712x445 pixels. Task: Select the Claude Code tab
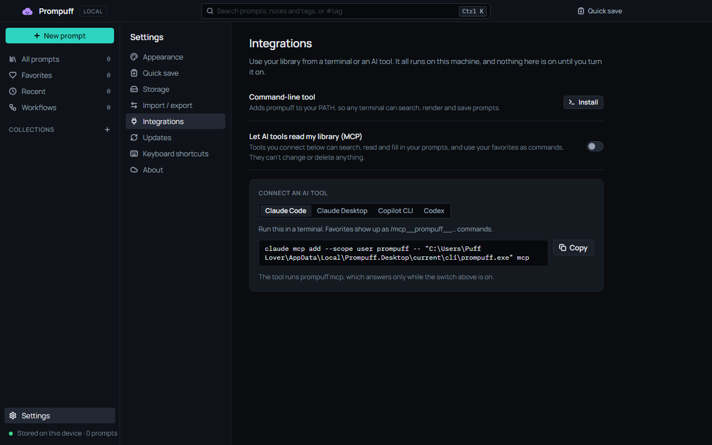pos(285,211)
